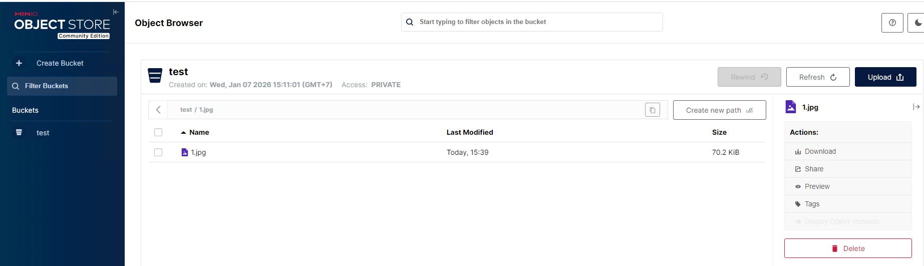Preview the 1.jpg object
This screenshot has height=266, width=924.
coord(817,186)
